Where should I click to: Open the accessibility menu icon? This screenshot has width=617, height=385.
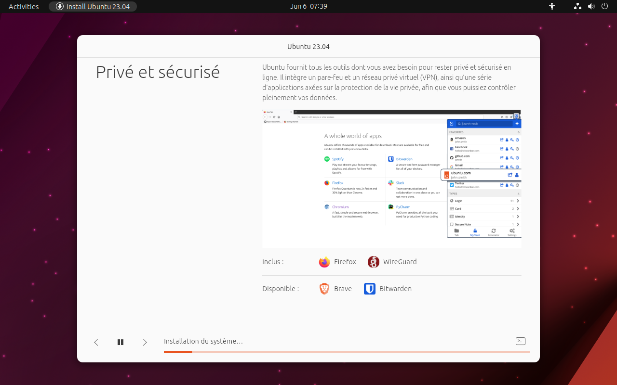tap(552, 6)
